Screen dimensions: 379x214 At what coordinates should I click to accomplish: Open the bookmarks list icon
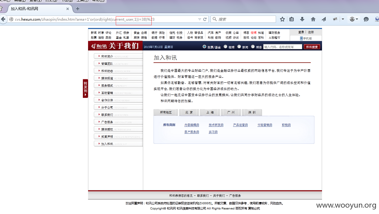[292, 19]
